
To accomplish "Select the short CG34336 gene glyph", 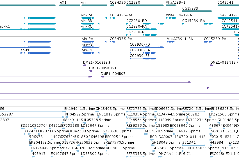I will point(112,5).
